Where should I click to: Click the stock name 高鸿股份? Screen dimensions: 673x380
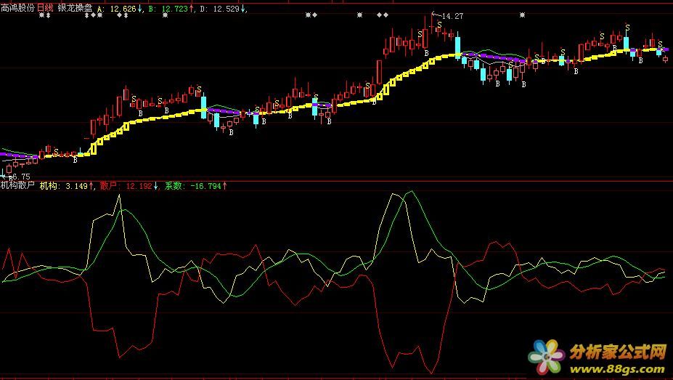coord(17,8)
